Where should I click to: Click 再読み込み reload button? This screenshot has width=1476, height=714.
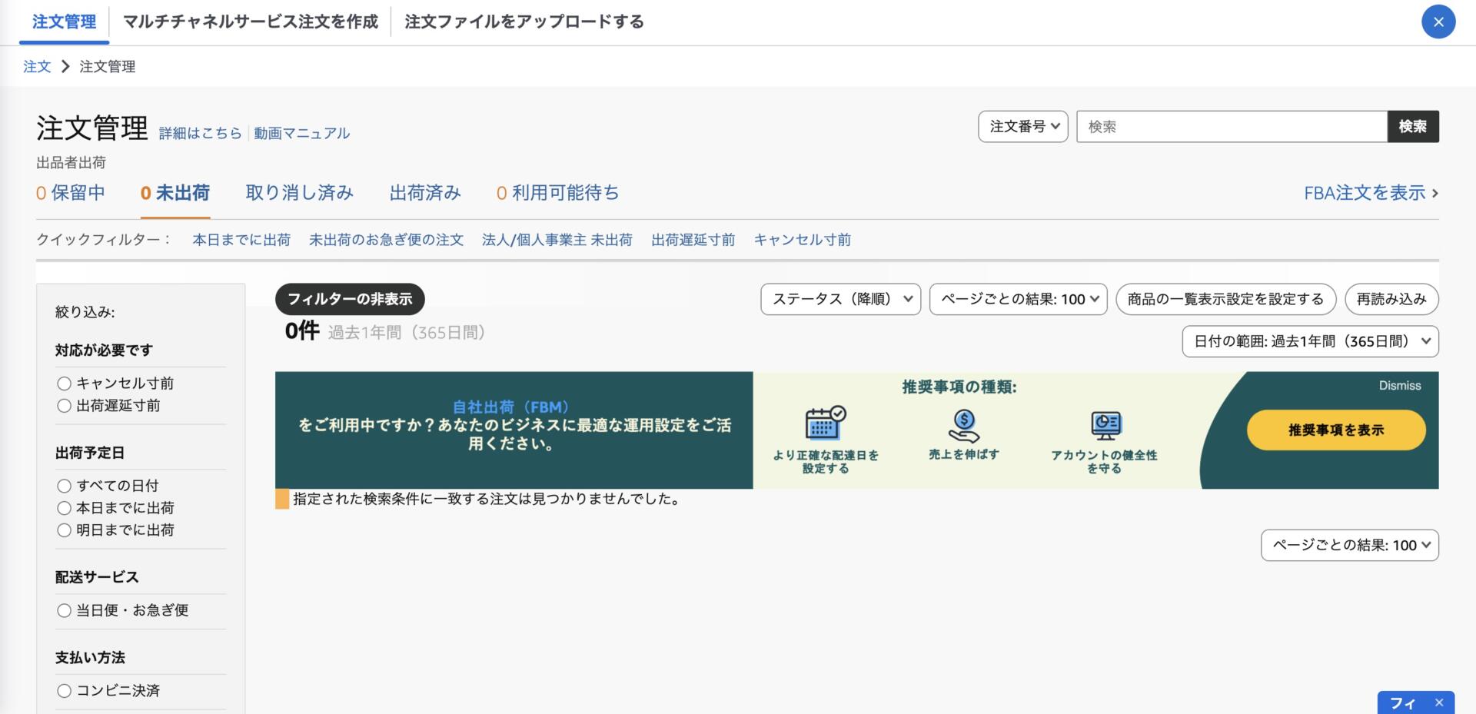(x=1391, y=299)
